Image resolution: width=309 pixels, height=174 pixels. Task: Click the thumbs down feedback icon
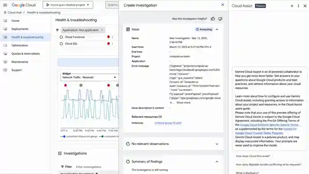(220, 19)
